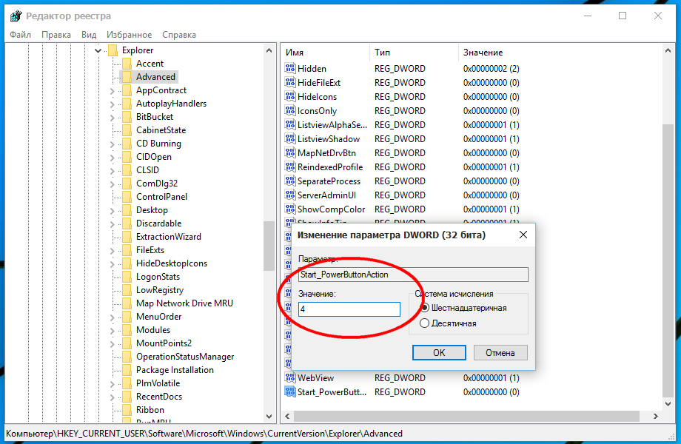Expand the AppContract tree node
Viewport: 681px width, 444px height.
pyautogui.click(x=112, y=90)
